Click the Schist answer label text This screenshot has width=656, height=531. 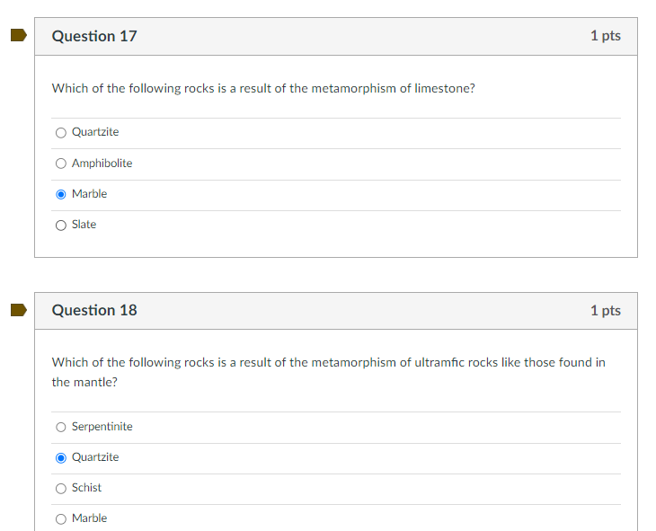coord(86,488)
